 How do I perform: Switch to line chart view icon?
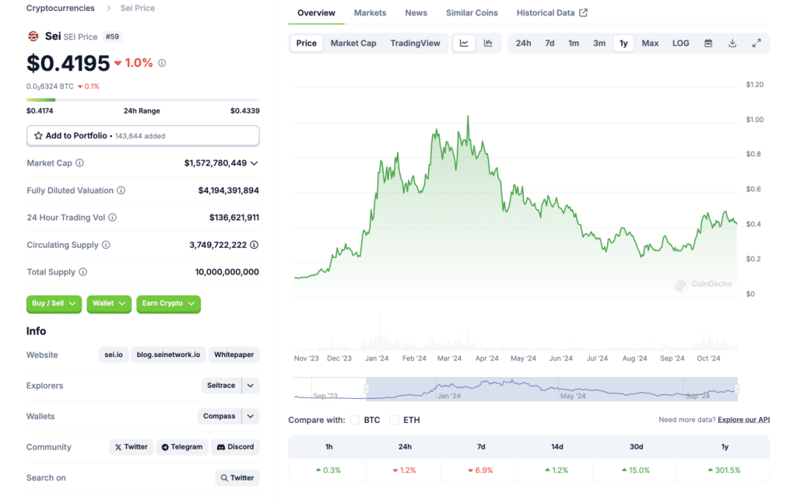pyautogui.click(x=464, y=43)
